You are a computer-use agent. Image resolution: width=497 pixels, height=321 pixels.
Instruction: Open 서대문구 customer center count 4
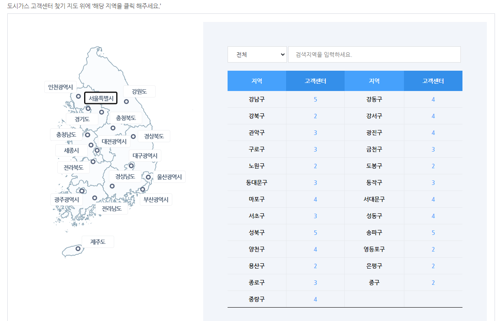pos(433,199)
